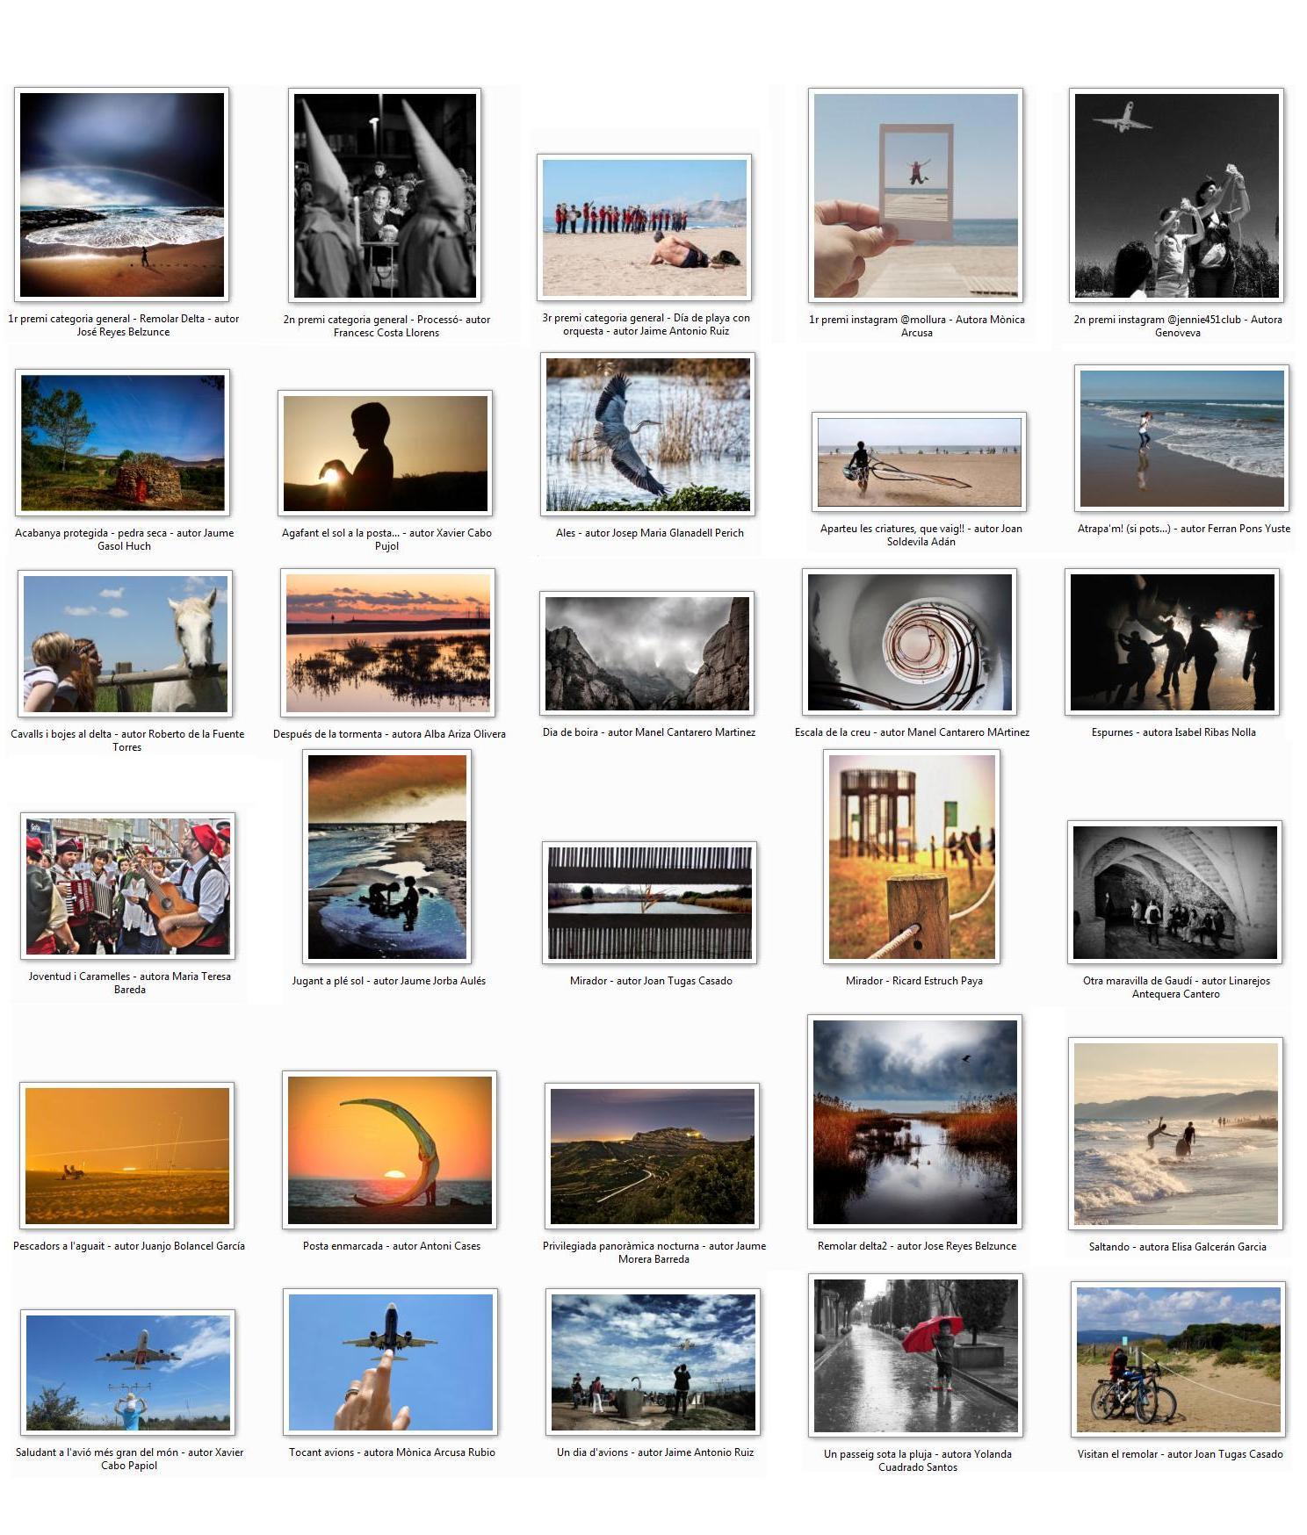Click caption 'Dia de boira - autor Manel Cantarero'
The height and width of the screenshot is (1535, 1307).
[x=648, y=732]
